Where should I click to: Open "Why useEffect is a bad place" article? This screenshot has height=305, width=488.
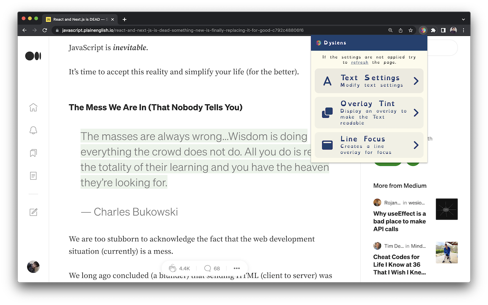pyautogui.click(x=400, y=221)
